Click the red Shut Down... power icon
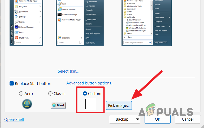204x128 pixels. tap(16, 38)
